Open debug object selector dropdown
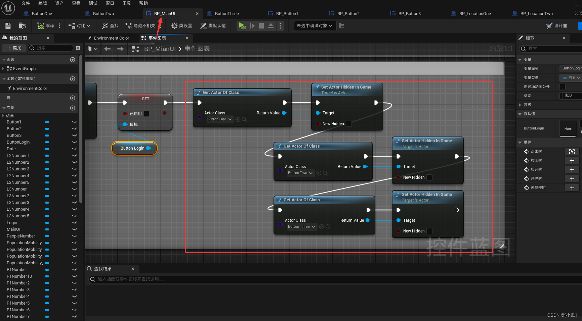 click(x=315, y=26)
